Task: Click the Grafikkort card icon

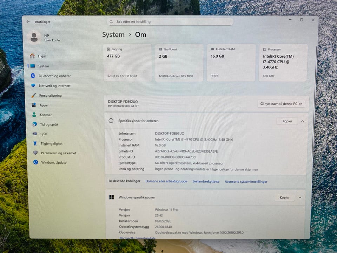Action: (160, 49)
